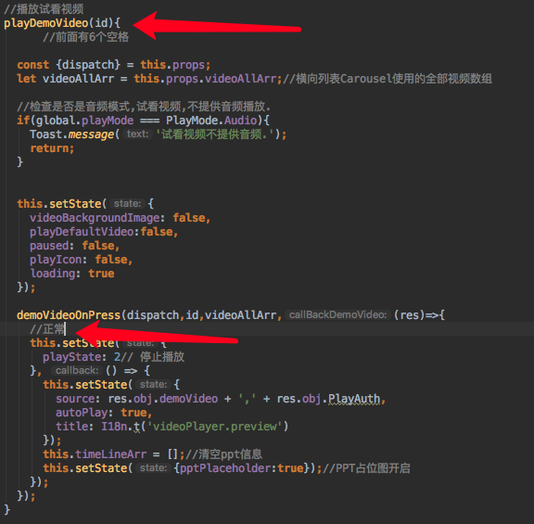
Task: Click string 'videoPlayer.preview'
Action: tap(214, 427)
